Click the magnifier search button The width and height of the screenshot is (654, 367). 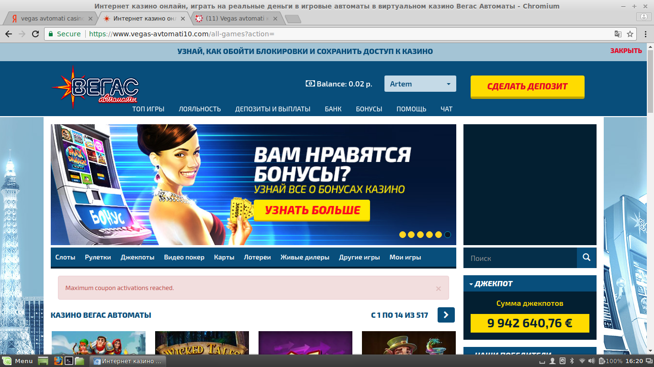pyautogui.click(x=586, y=258)
